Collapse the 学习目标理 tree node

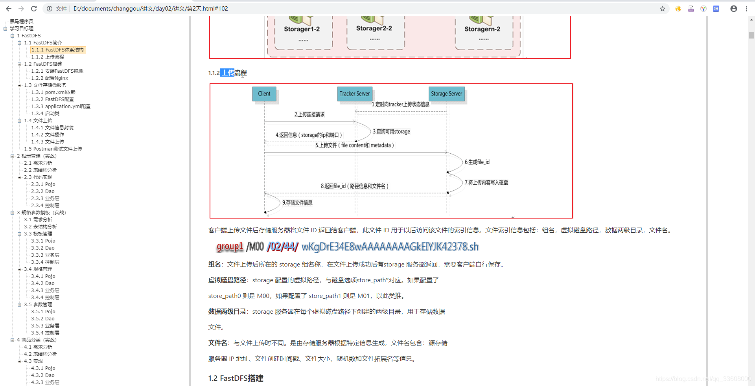(6, 29)
